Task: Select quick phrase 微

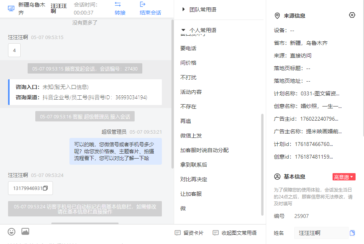Action: pos(183,208)
